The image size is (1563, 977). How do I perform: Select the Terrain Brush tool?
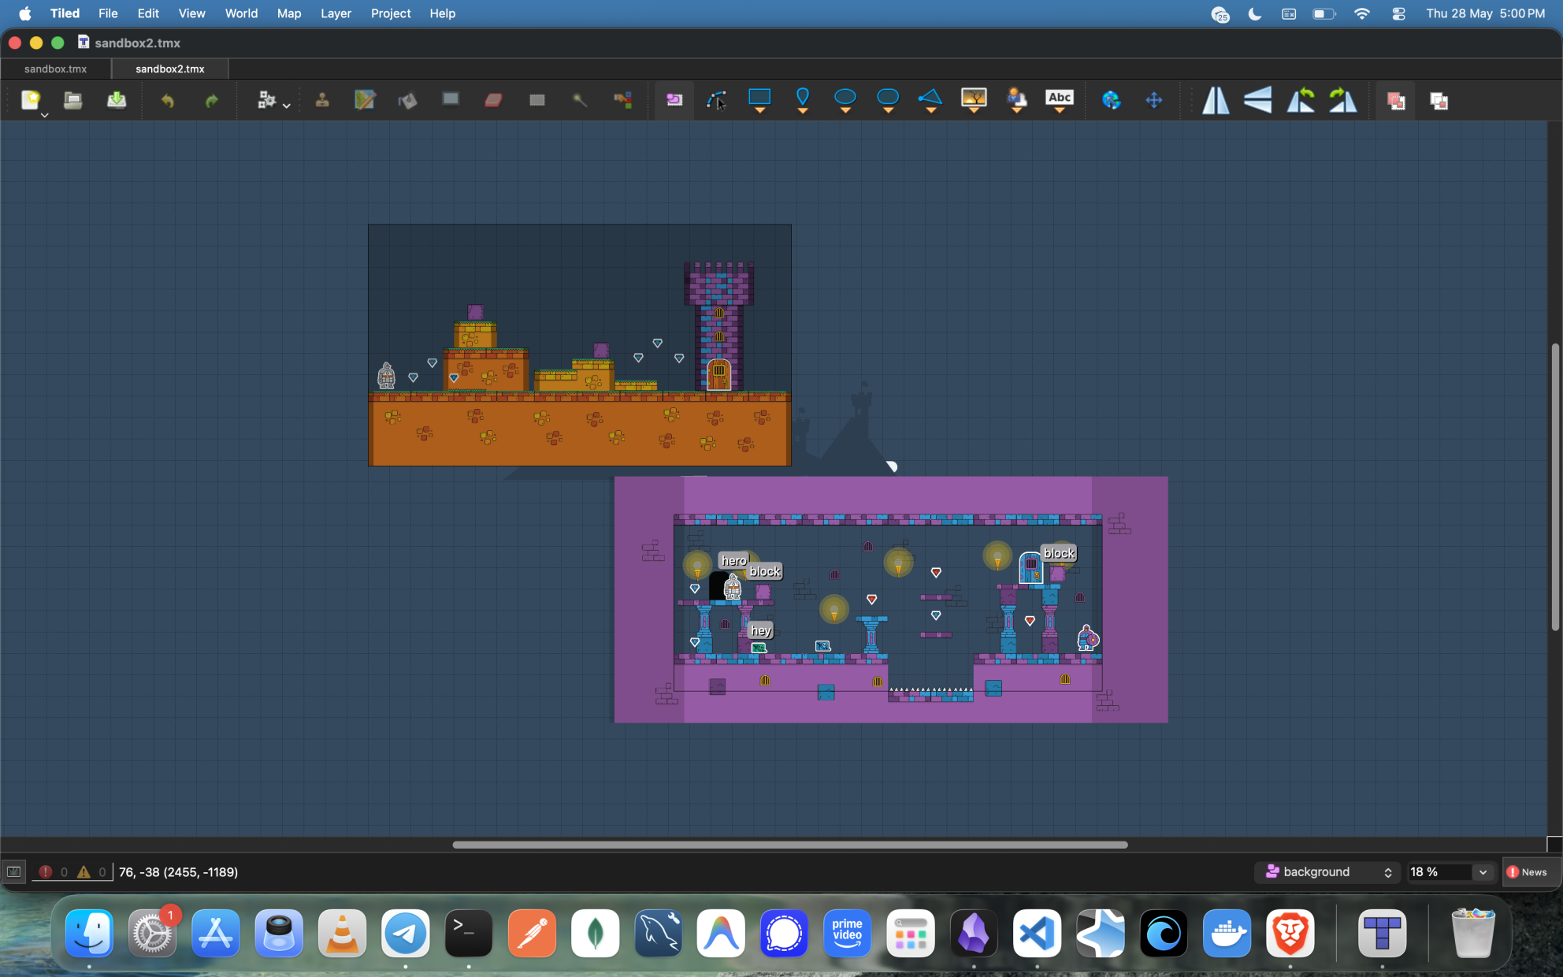(x=365, y=100)
